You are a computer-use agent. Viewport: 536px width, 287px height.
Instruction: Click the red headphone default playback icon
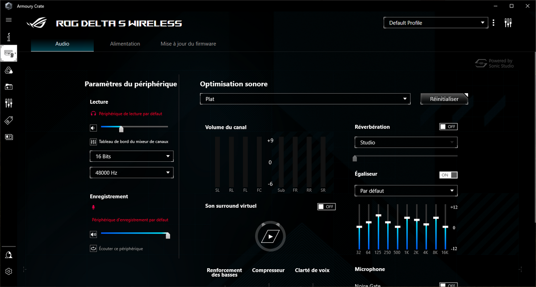click(93, 114)
